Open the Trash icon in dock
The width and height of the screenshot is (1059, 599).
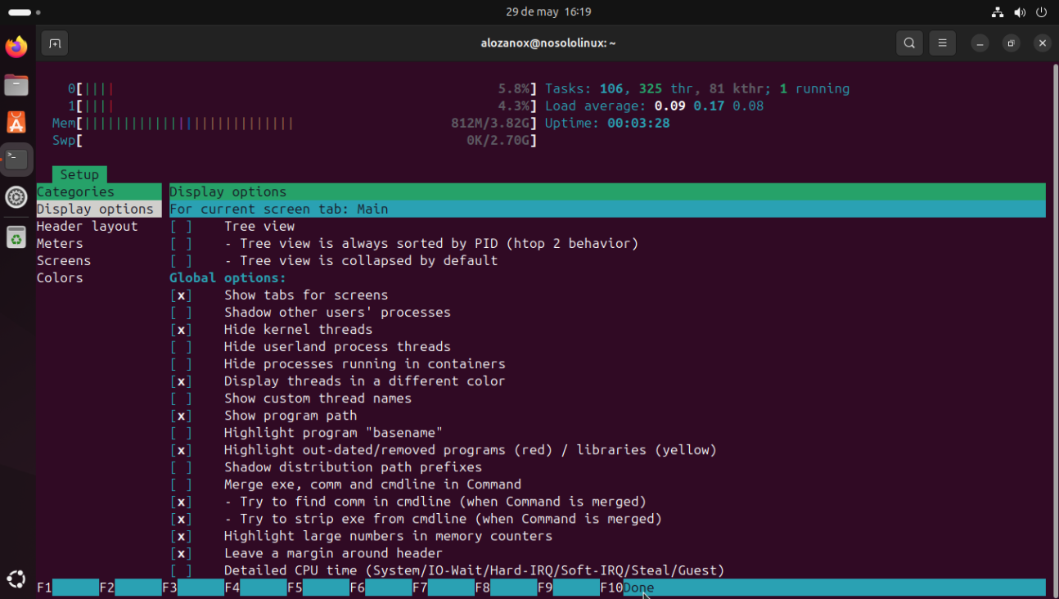click(16, 237)
